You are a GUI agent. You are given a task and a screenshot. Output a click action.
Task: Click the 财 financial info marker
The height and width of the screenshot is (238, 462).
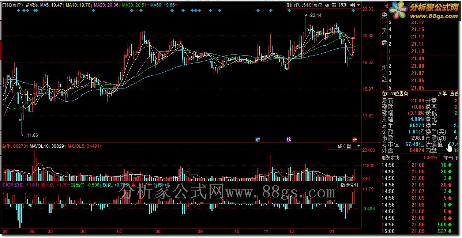[x=258, y=140]
